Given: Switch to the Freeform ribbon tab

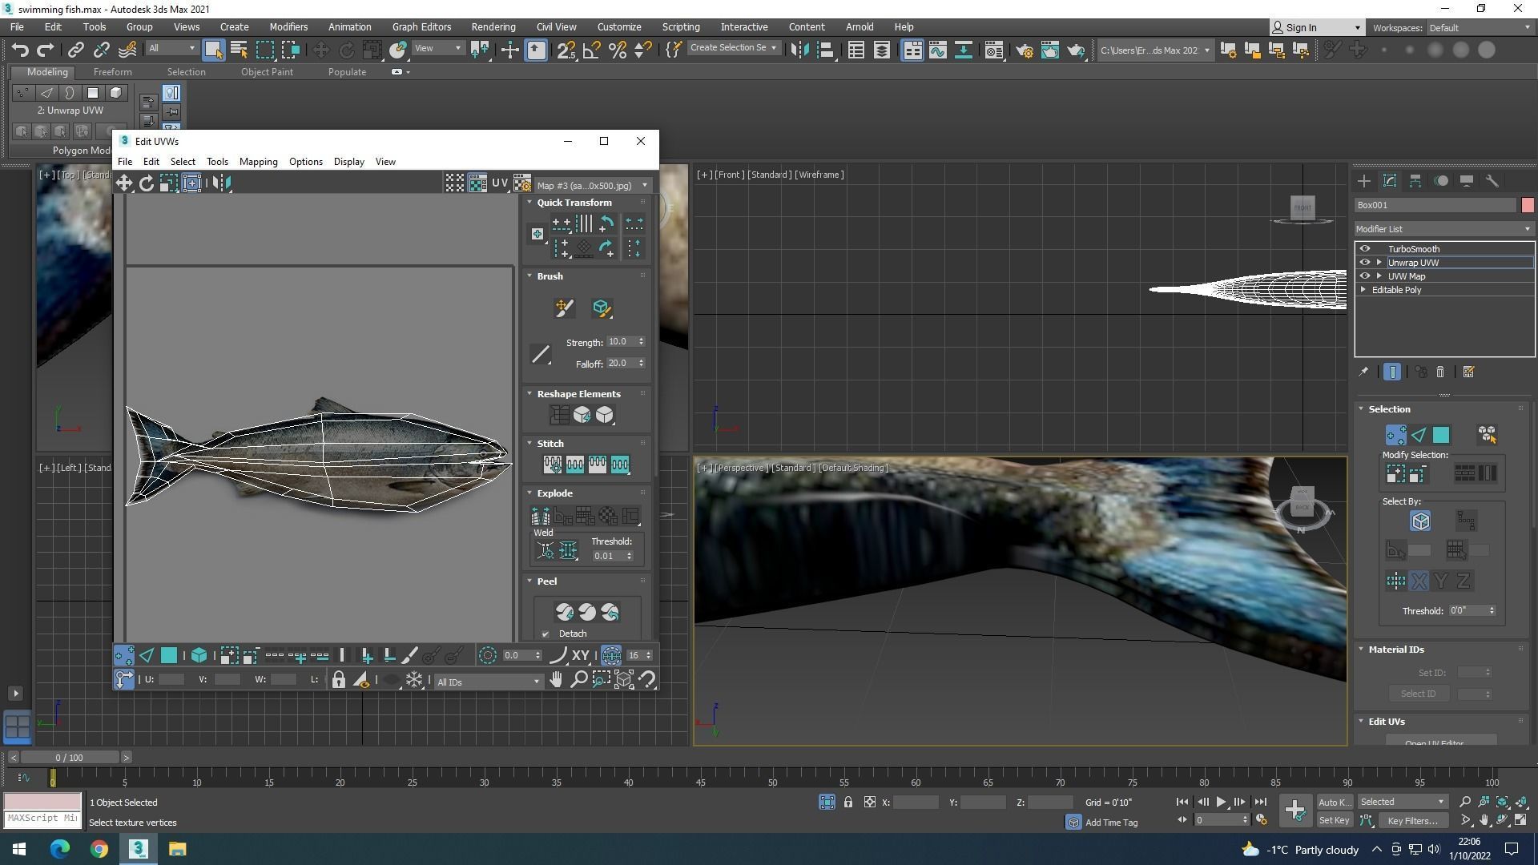Looking at the screenshot, I should [112, 72].
